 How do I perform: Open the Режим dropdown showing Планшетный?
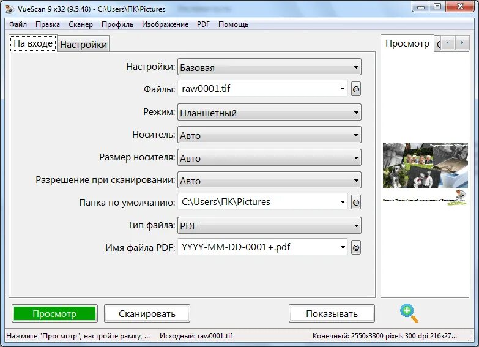pyautogui.click(x=269, y=112)
